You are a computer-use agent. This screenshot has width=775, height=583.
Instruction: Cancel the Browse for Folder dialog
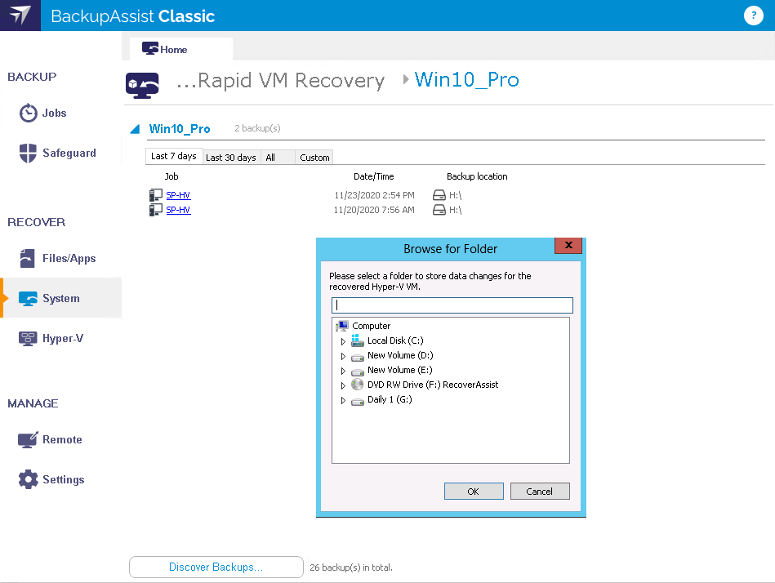(x=540, y=491)
